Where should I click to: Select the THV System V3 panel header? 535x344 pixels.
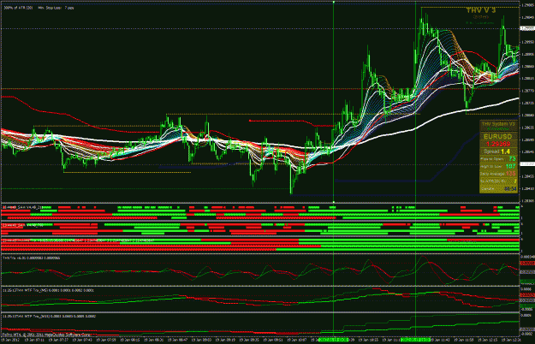498,124
